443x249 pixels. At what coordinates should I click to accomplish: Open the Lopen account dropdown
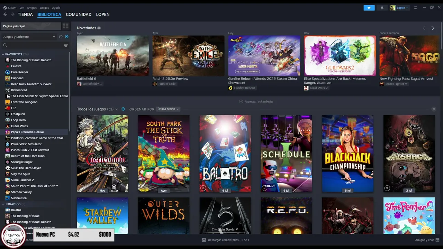coord(399,8)
